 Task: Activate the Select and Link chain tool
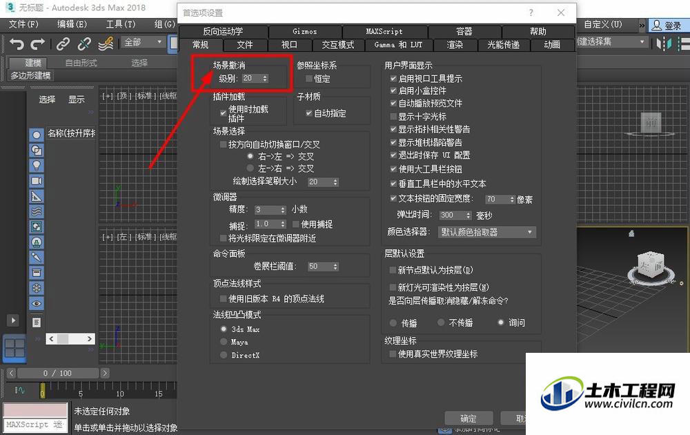63,43
